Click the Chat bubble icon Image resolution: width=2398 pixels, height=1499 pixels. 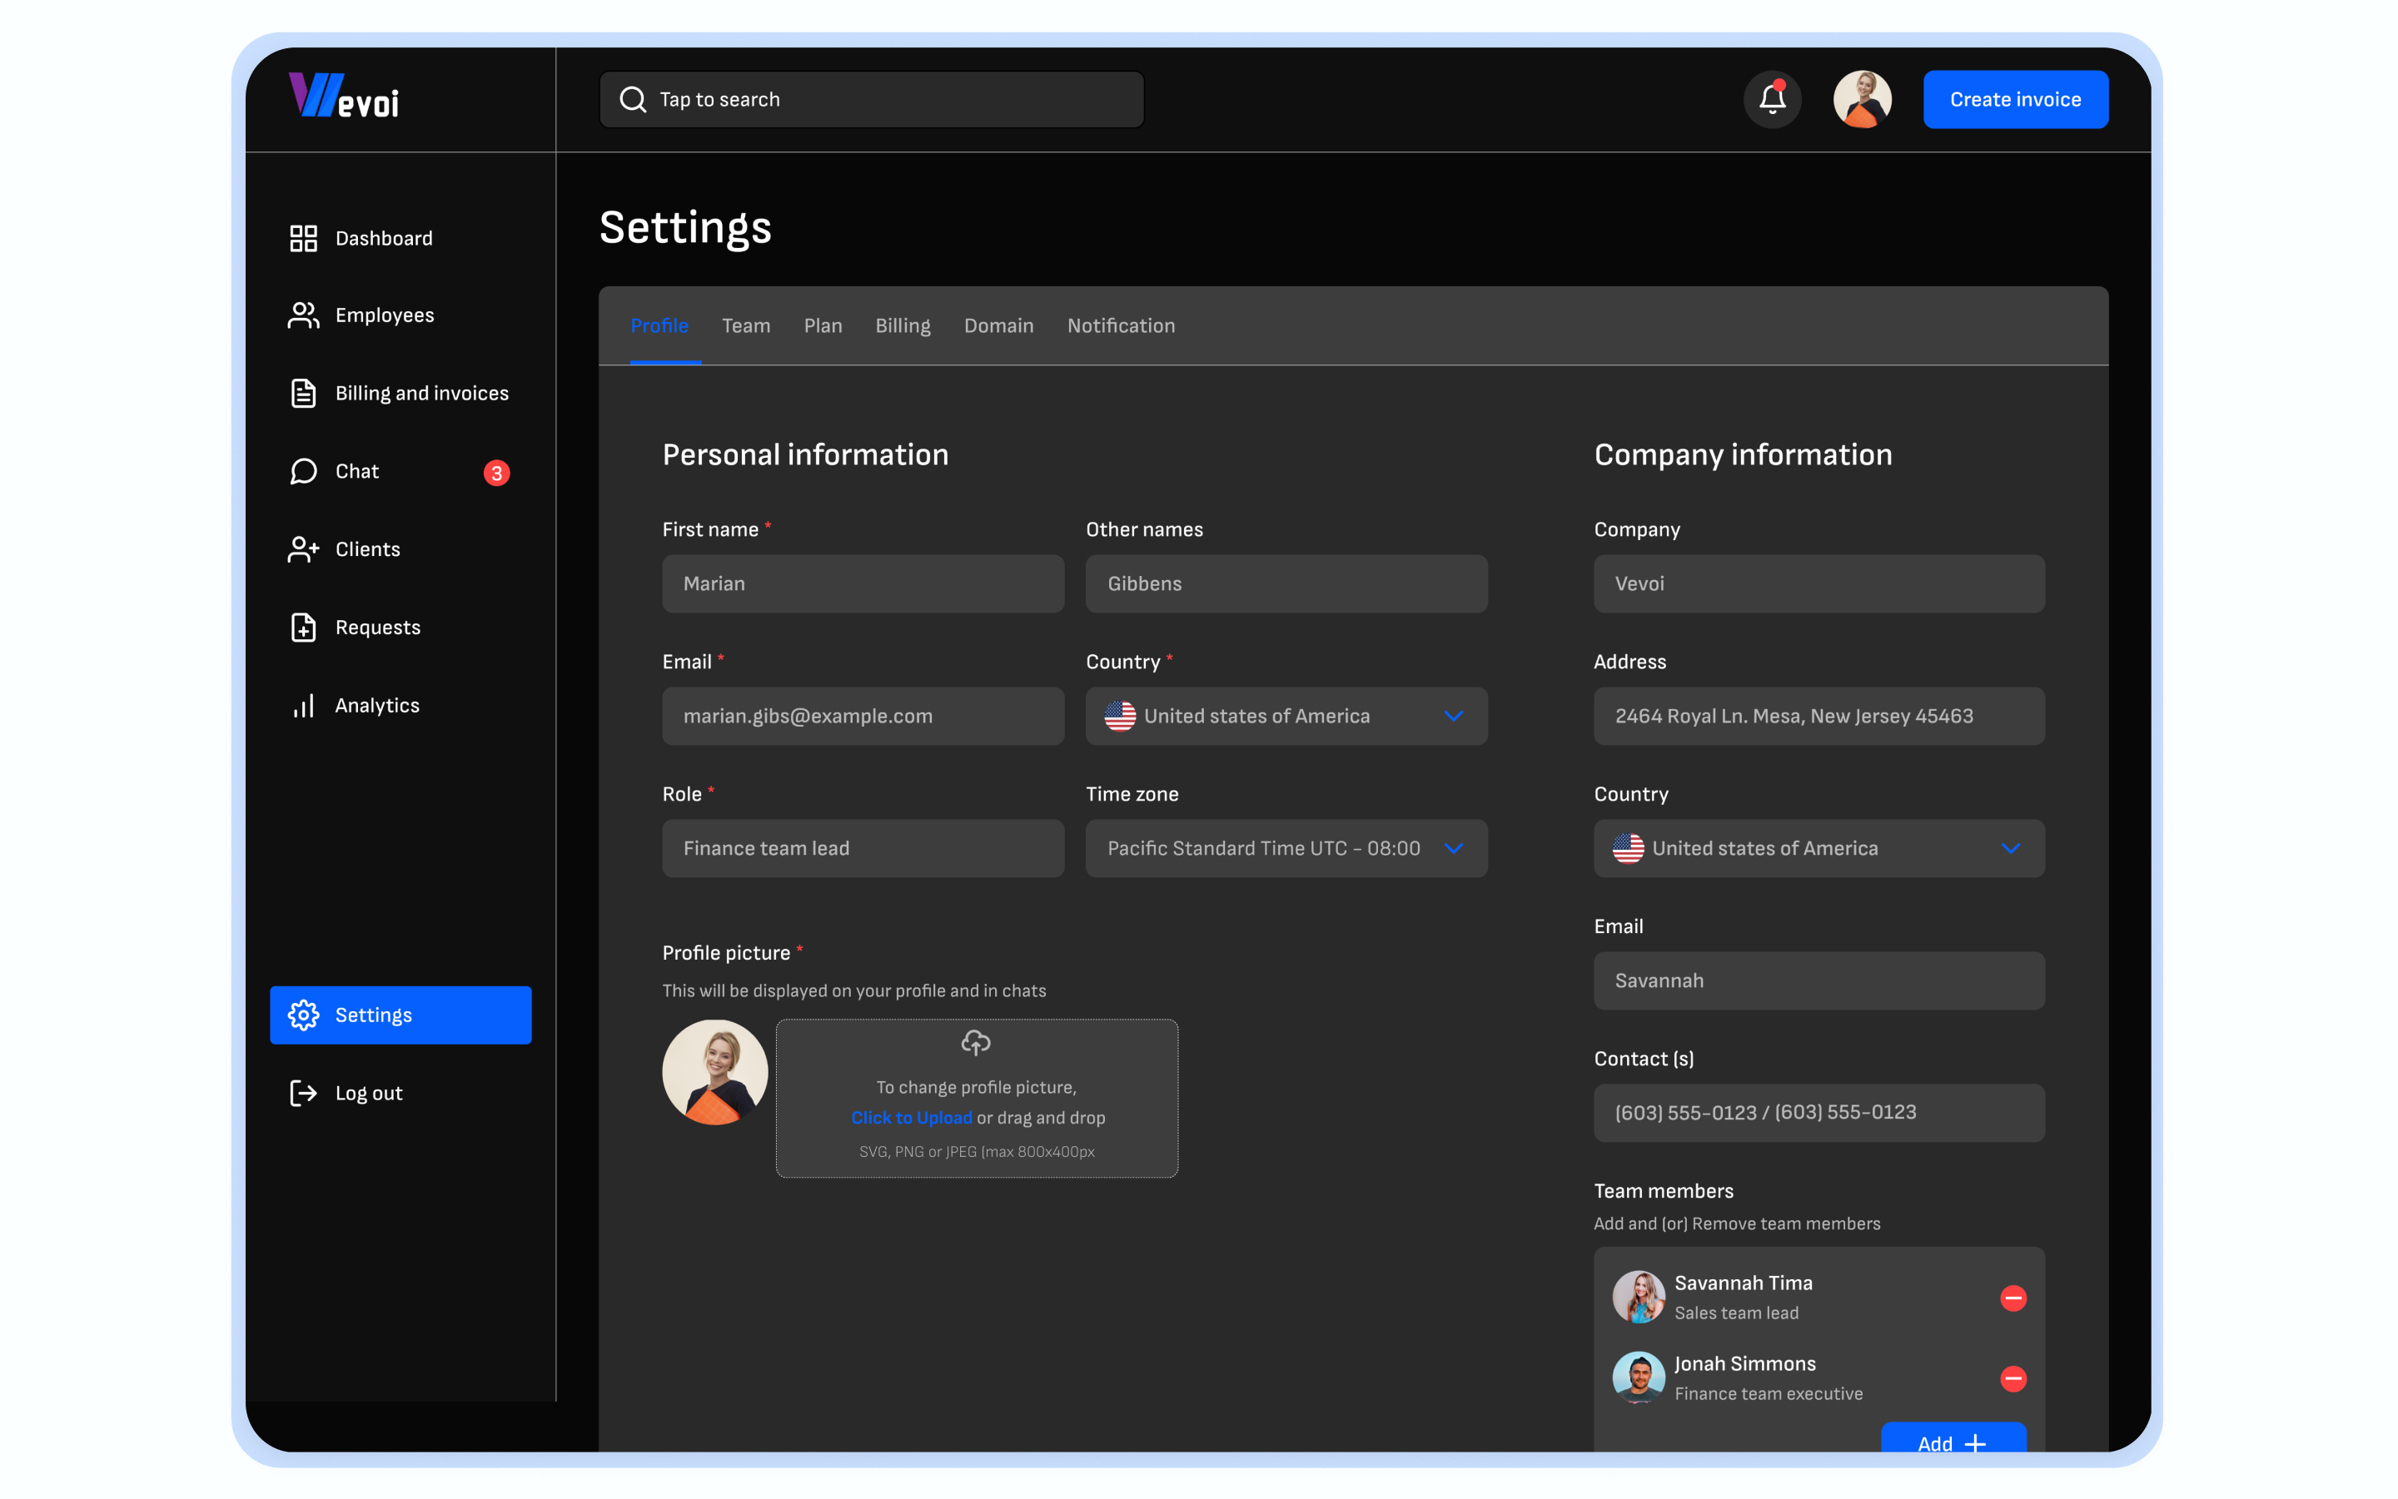tap(303, 471)
